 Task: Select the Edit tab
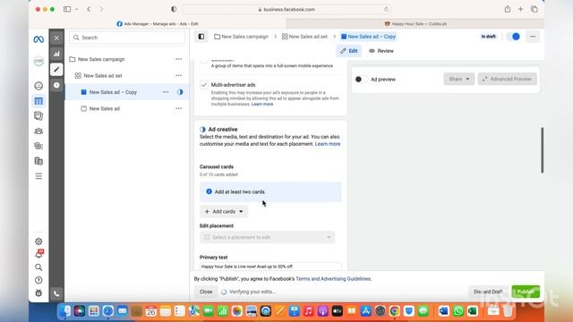click(348, 51)
